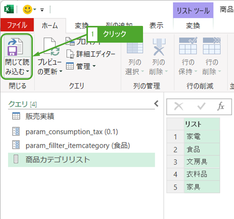Click the Remove Columns (列の削除) icon
The image size is (234, 219).
(159, 48)
